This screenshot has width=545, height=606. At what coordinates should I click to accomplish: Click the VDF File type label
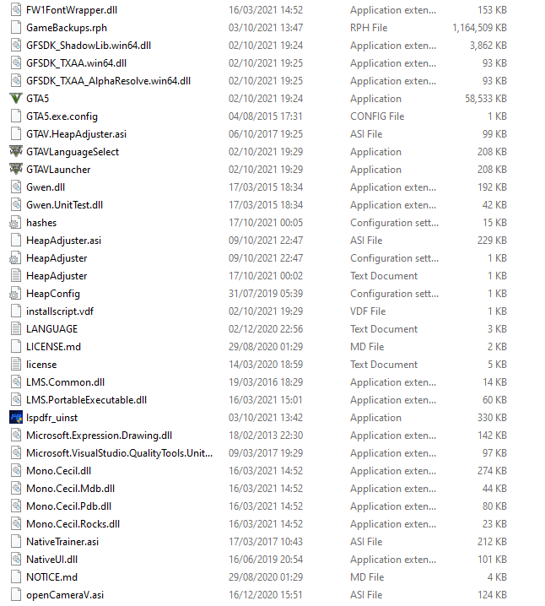point(368,311)
